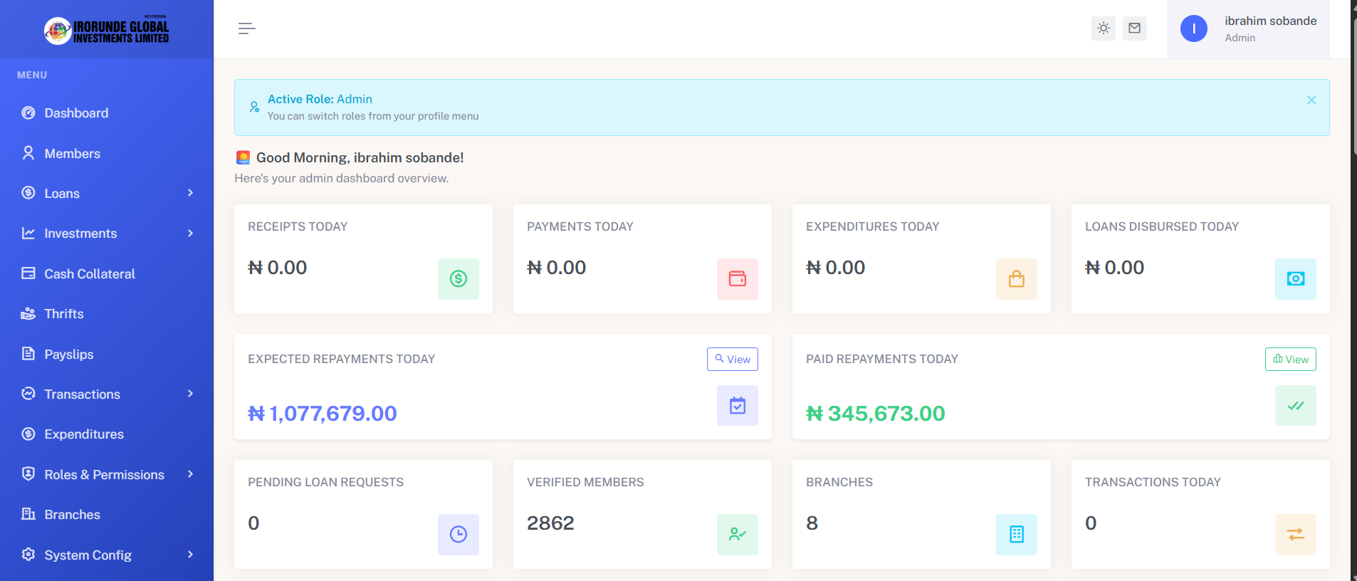
Task: Click the Expenditures dollar-circle icon
Action: click(x=28, y=434)
